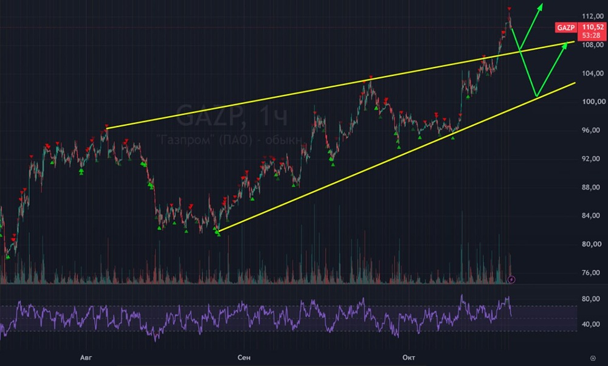Click the 76,00 price axis label
The height and width of the screenshot is (366, 608).
pos(591,272)
